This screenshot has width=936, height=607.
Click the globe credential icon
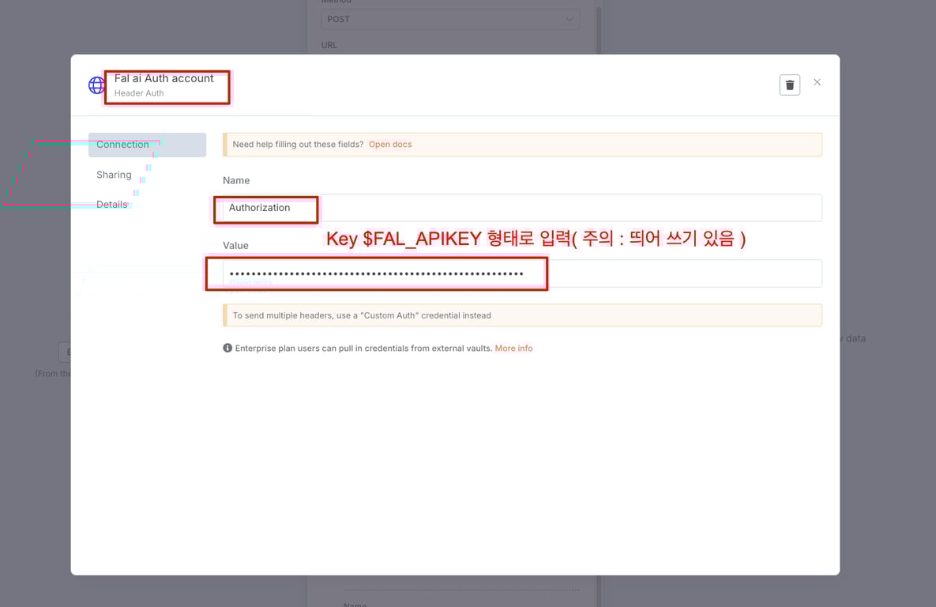click(96, 85)
